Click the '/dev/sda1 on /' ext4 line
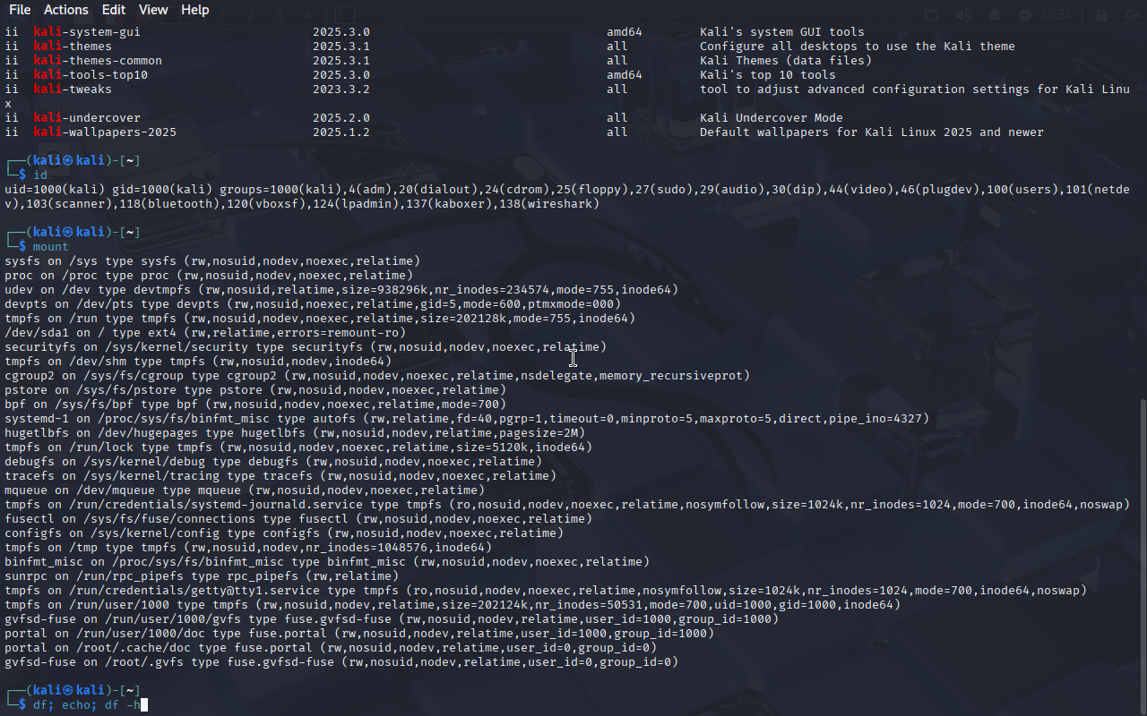Image resolution: width=1147 pixels, height=716 pixels. (205, 333)
